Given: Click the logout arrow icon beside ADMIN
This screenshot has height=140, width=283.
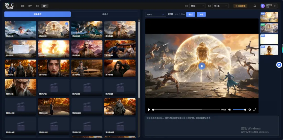Looking at the screenshot, I should (x=275, y=6).
